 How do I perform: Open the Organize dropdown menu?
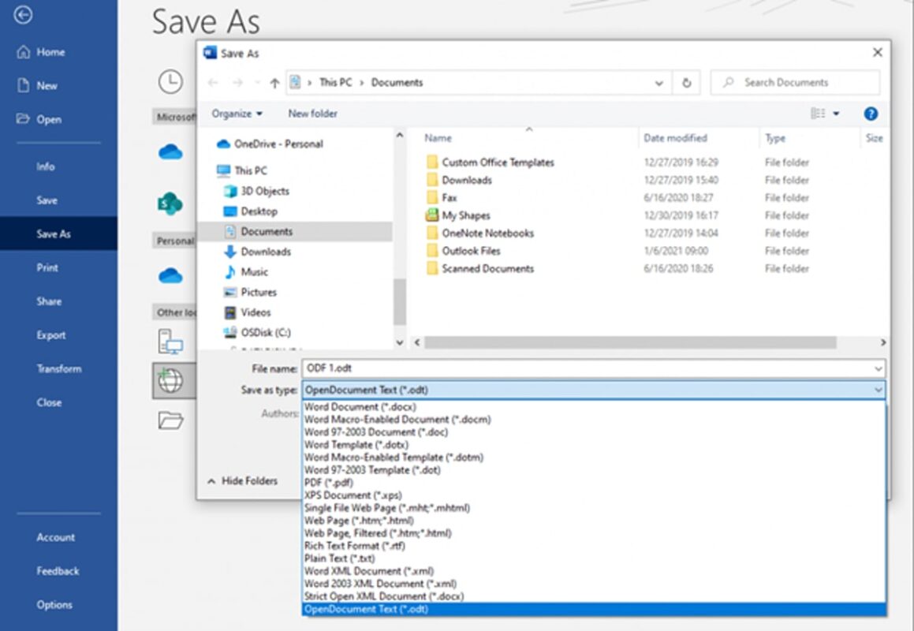click(x=236, y=113)
